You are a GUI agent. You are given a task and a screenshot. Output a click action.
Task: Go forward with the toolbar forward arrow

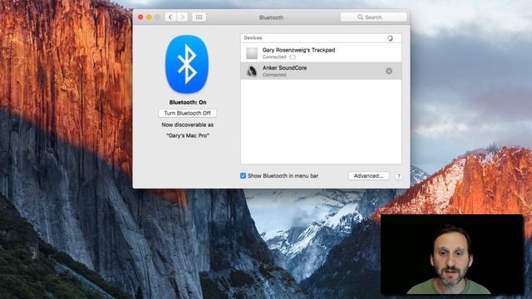click(182, 17)
